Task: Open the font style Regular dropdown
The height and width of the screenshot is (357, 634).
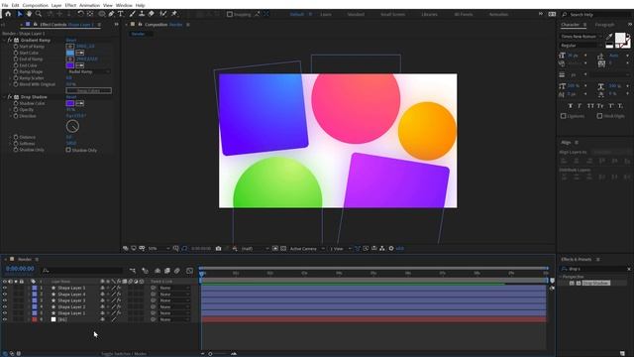Action: 581,46
